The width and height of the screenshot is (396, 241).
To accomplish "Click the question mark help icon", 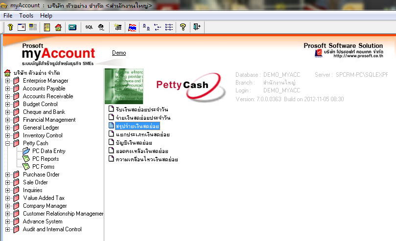I will (183, 27).
